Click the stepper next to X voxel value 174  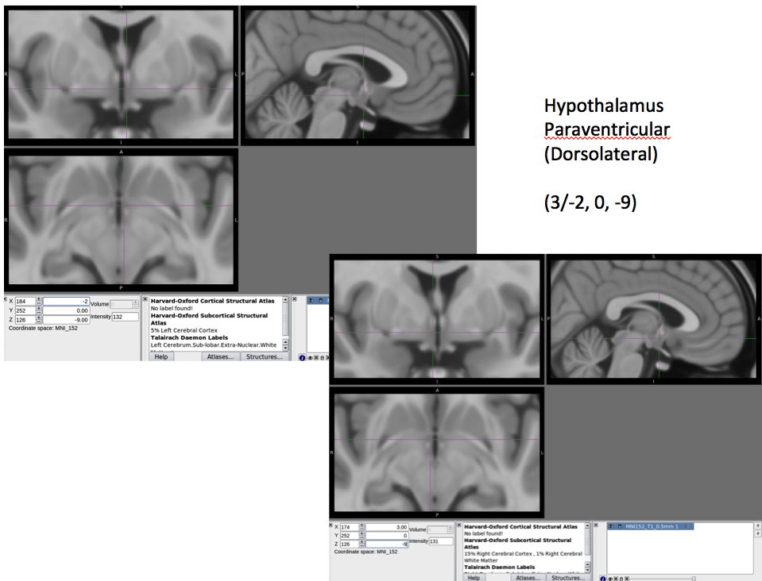[362, 526]
